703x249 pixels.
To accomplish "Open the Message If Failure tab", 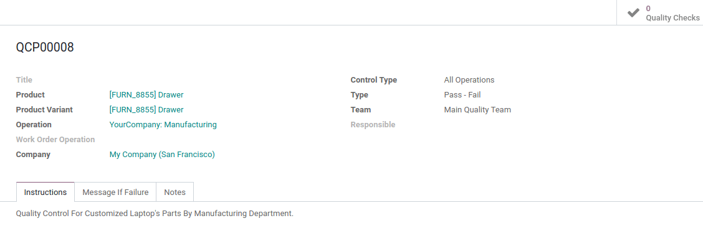I will [115, 192].
